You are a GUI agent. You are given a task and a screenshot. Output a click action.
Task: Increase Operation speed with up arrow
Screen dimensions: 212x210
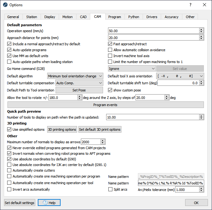tap(201, 29)
